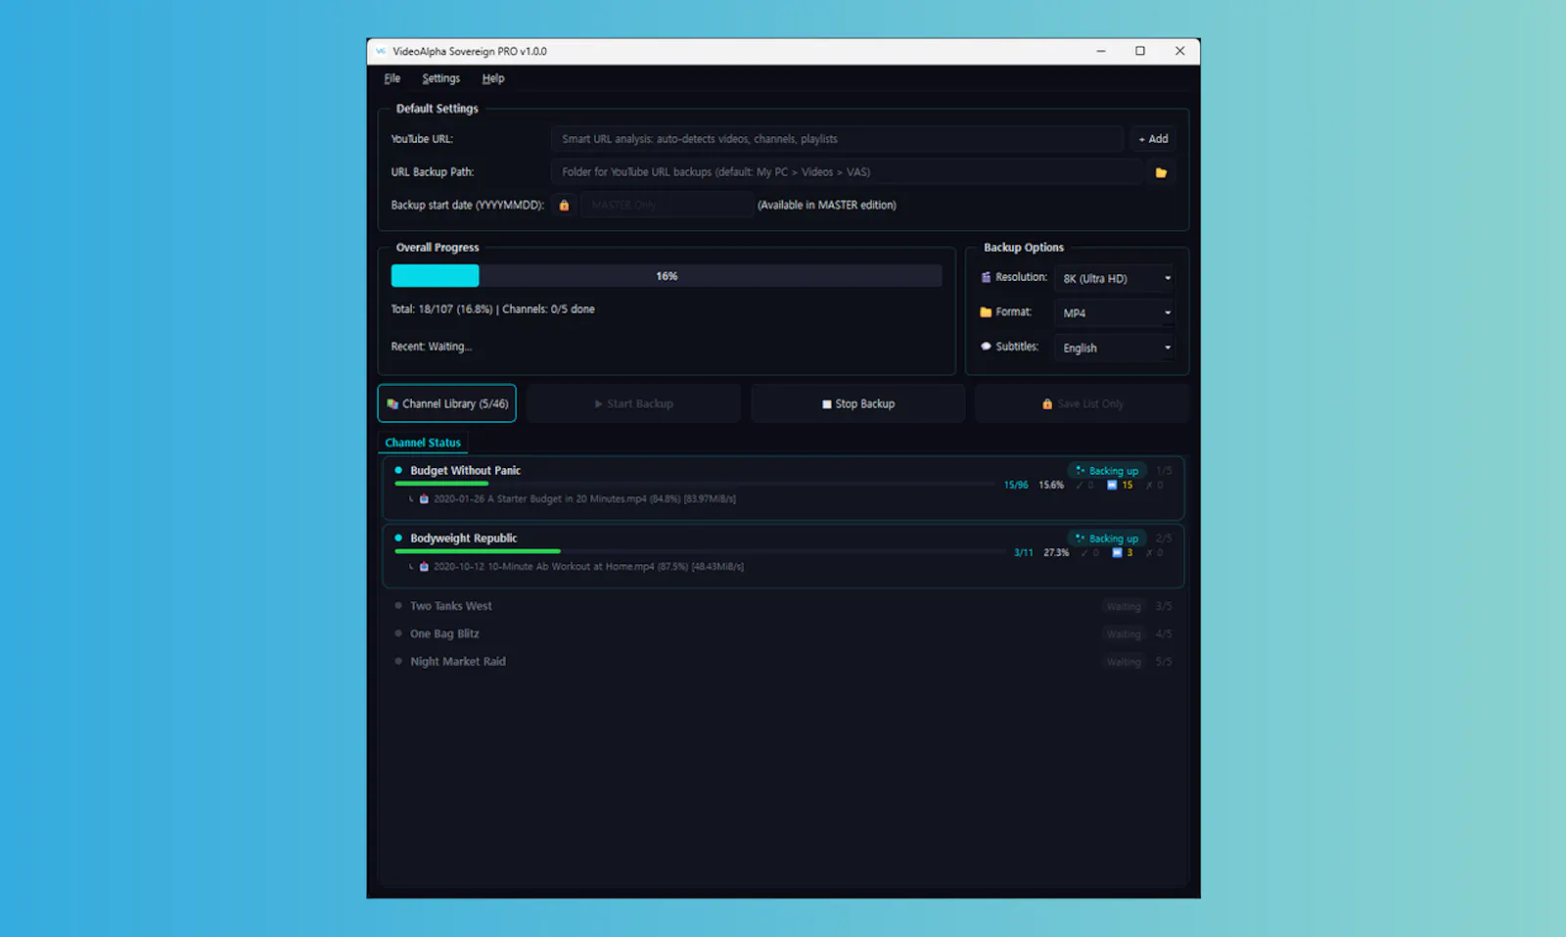Screen dimensions: 1566x937
Task: Click the Start Backup button
Action: [x=634, y=403]
